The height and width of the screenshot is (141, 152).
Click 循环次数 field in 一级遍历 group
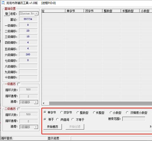point(28,90)
